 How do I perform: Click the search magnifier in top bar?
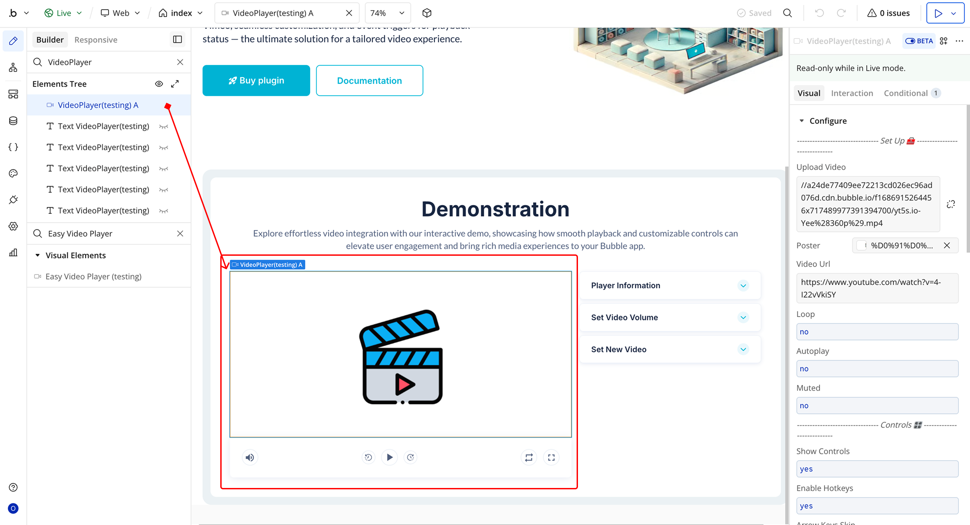(x=787, y=13)
